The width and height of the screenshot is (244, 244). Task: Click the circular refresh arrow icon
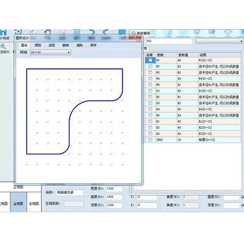[18, 32]
